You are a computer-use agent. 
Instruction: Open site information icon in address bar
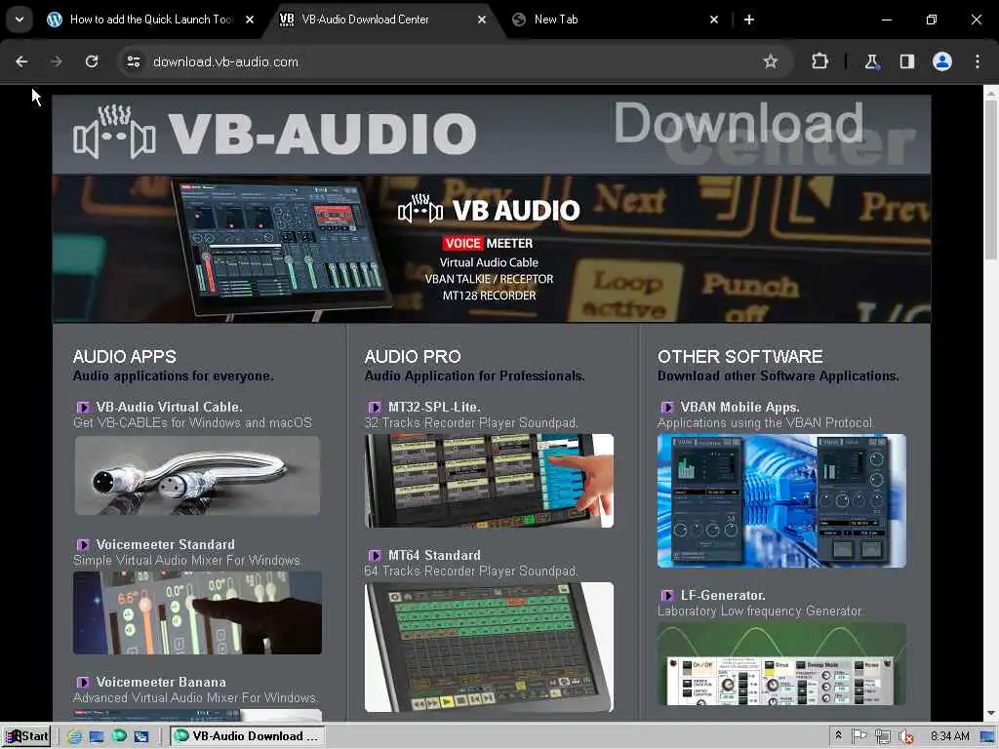click(x=133, y=61)
